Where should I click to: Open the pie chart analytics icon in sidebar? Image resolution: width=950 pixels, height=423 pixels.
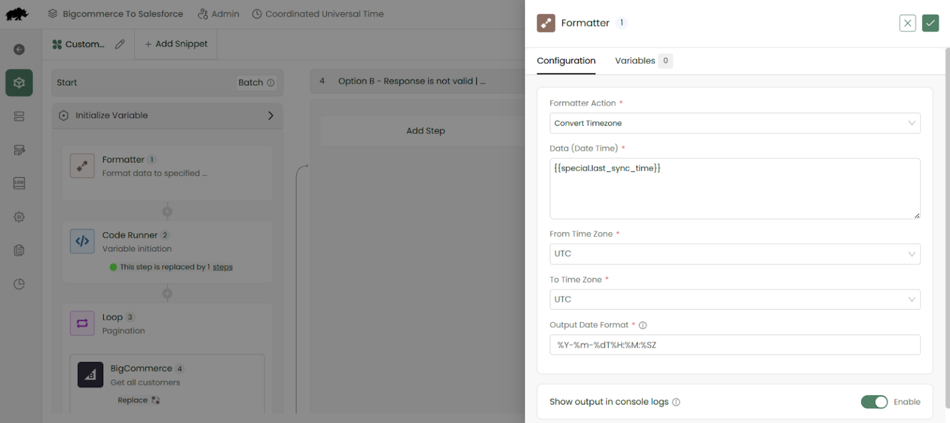[x=19, y=283]
